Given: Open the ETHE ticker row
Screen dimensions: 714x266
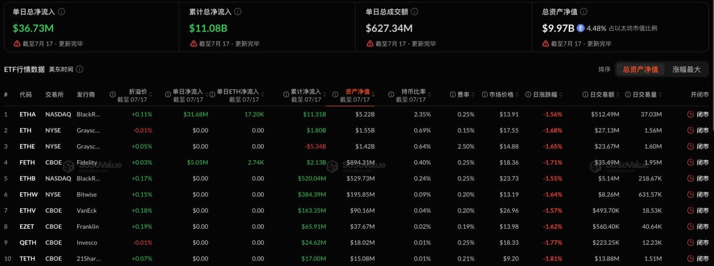Looking at the screenshot, I should click(27, 146).
